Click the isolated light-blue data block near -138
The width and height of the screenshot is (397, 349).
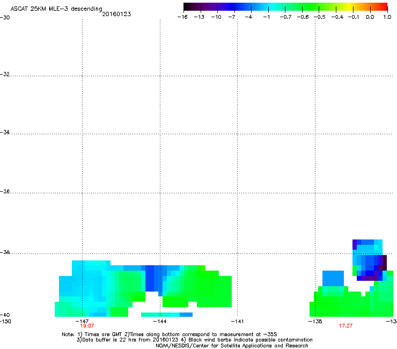click(x=333, y=278)
